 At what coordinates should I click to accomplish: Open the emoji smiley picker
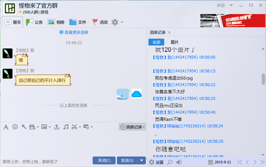[x=15, y=127]
